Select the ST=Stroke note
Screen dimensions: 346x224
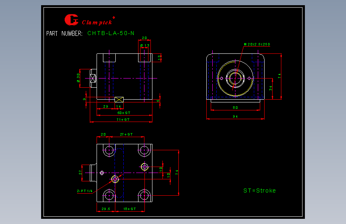click(259, 191)
